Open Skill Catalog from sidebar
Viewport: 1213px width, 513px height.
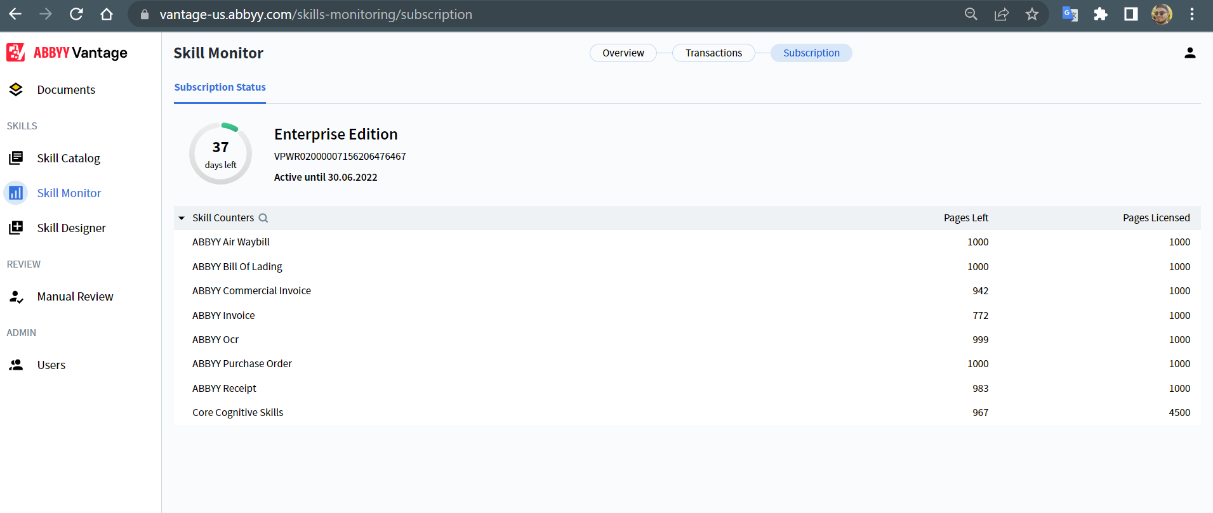point(69,159)
